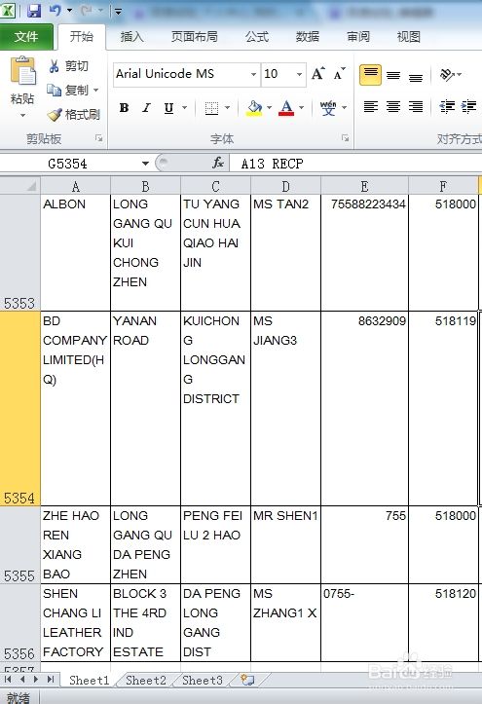The width and height of the screenshot is (482, 704).
Task: Click the 文件 File button
Action: [26, 37]
